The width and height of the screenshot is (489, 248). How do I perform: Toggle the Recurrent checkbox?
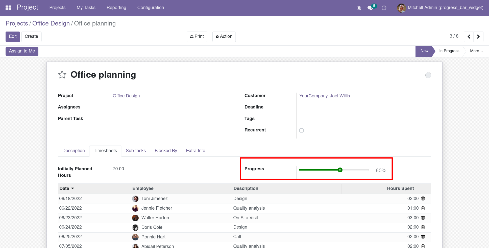tap(301, 130)
